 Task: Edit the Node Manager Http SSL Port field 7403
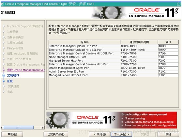click(x=168, y=57)
